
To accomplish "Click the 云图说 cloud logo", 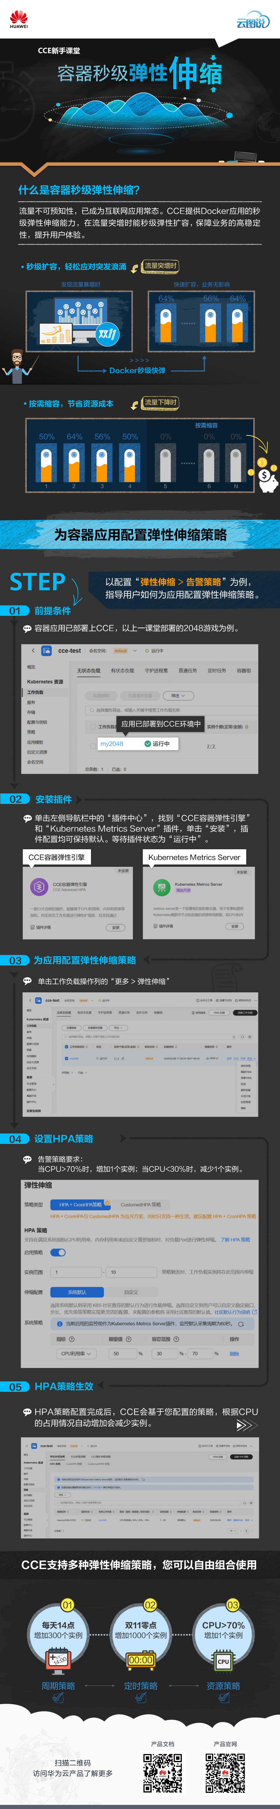I will [x=252, y=20].
